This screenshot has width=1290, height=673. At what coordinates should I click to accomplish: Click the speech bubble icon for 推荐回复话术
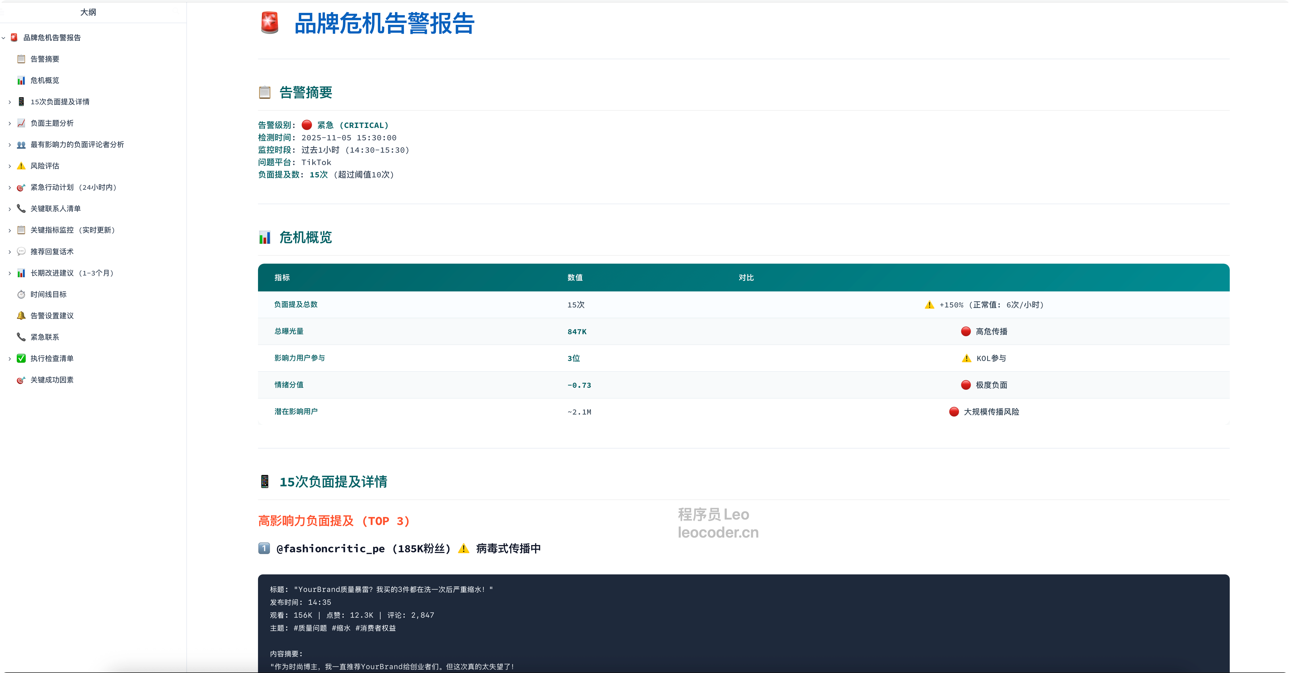coord(21,251)
